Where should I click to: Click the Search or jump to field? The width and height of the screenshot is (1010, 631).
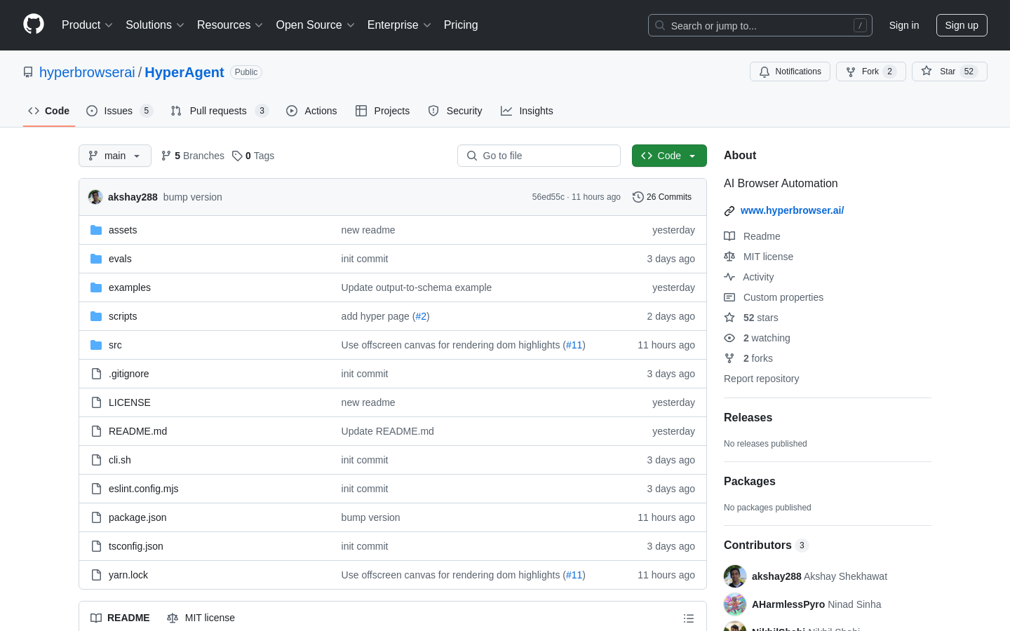click(760, 25)
